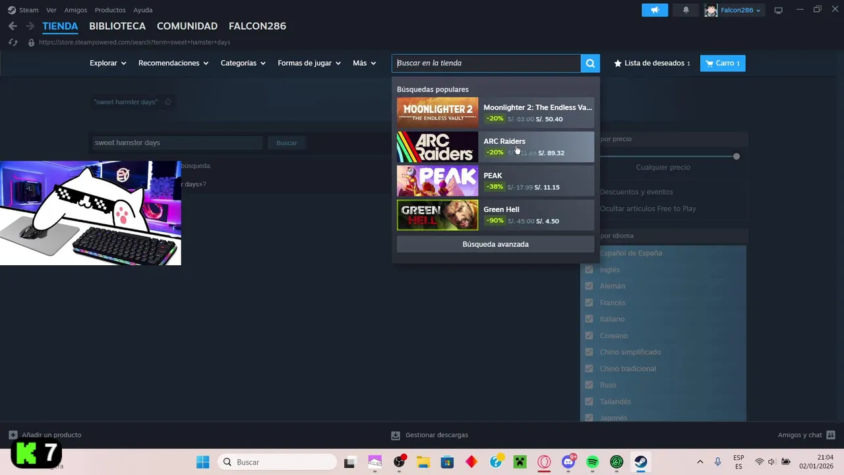Click the star icon of Lista de deseados
Screen dimensions: 844x475
point(618,63)
